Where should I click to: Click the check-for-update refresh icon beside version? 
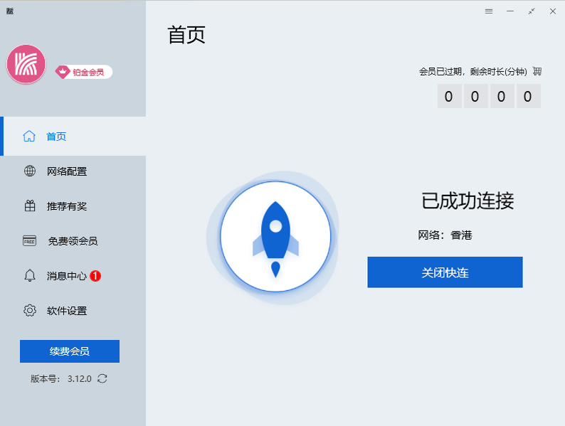click(x=102, y=378)
